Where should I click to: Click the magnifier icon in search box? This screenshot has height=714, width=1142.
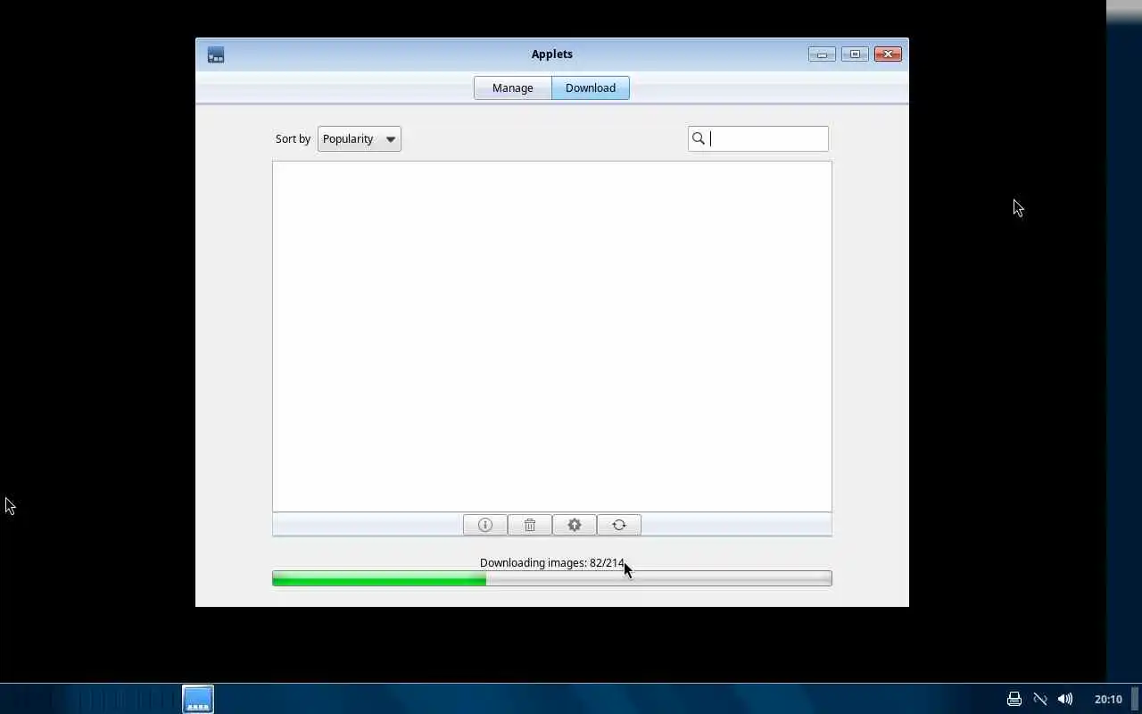(699, 138)
